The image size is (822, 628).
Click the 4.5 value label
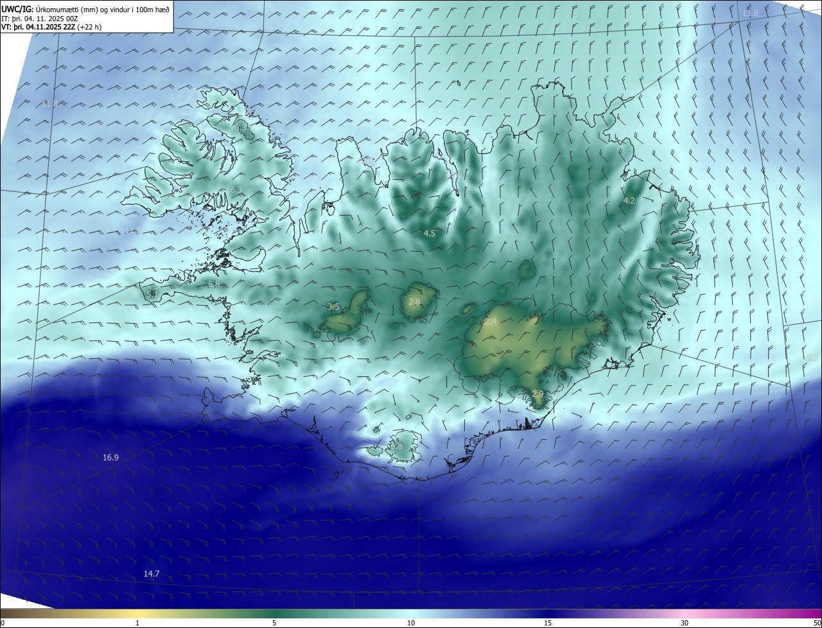tap(430, 234)
